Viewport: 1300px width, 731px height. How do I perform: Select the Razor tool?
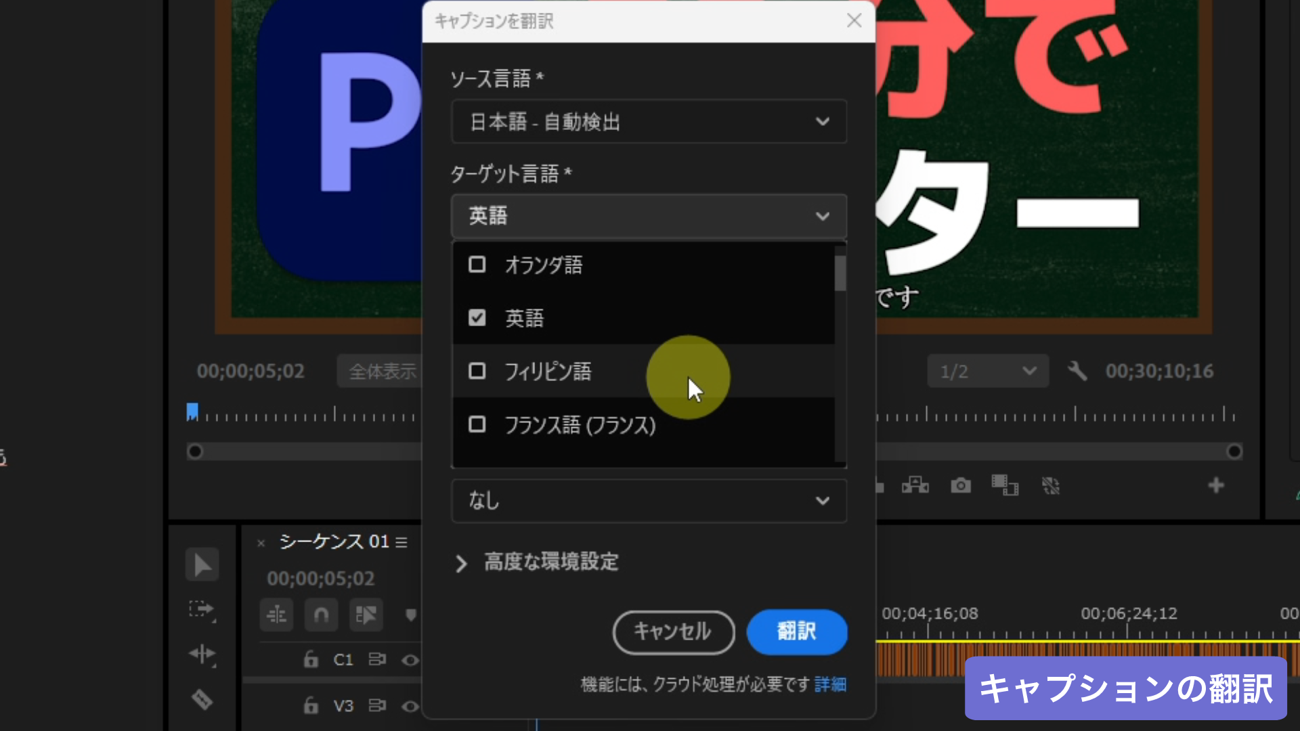(202, 699)
